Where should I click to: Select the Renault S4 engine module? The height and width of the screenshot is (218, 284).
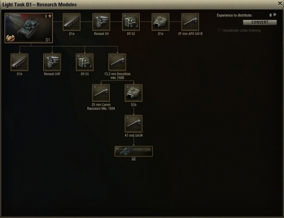coord(101,22)
